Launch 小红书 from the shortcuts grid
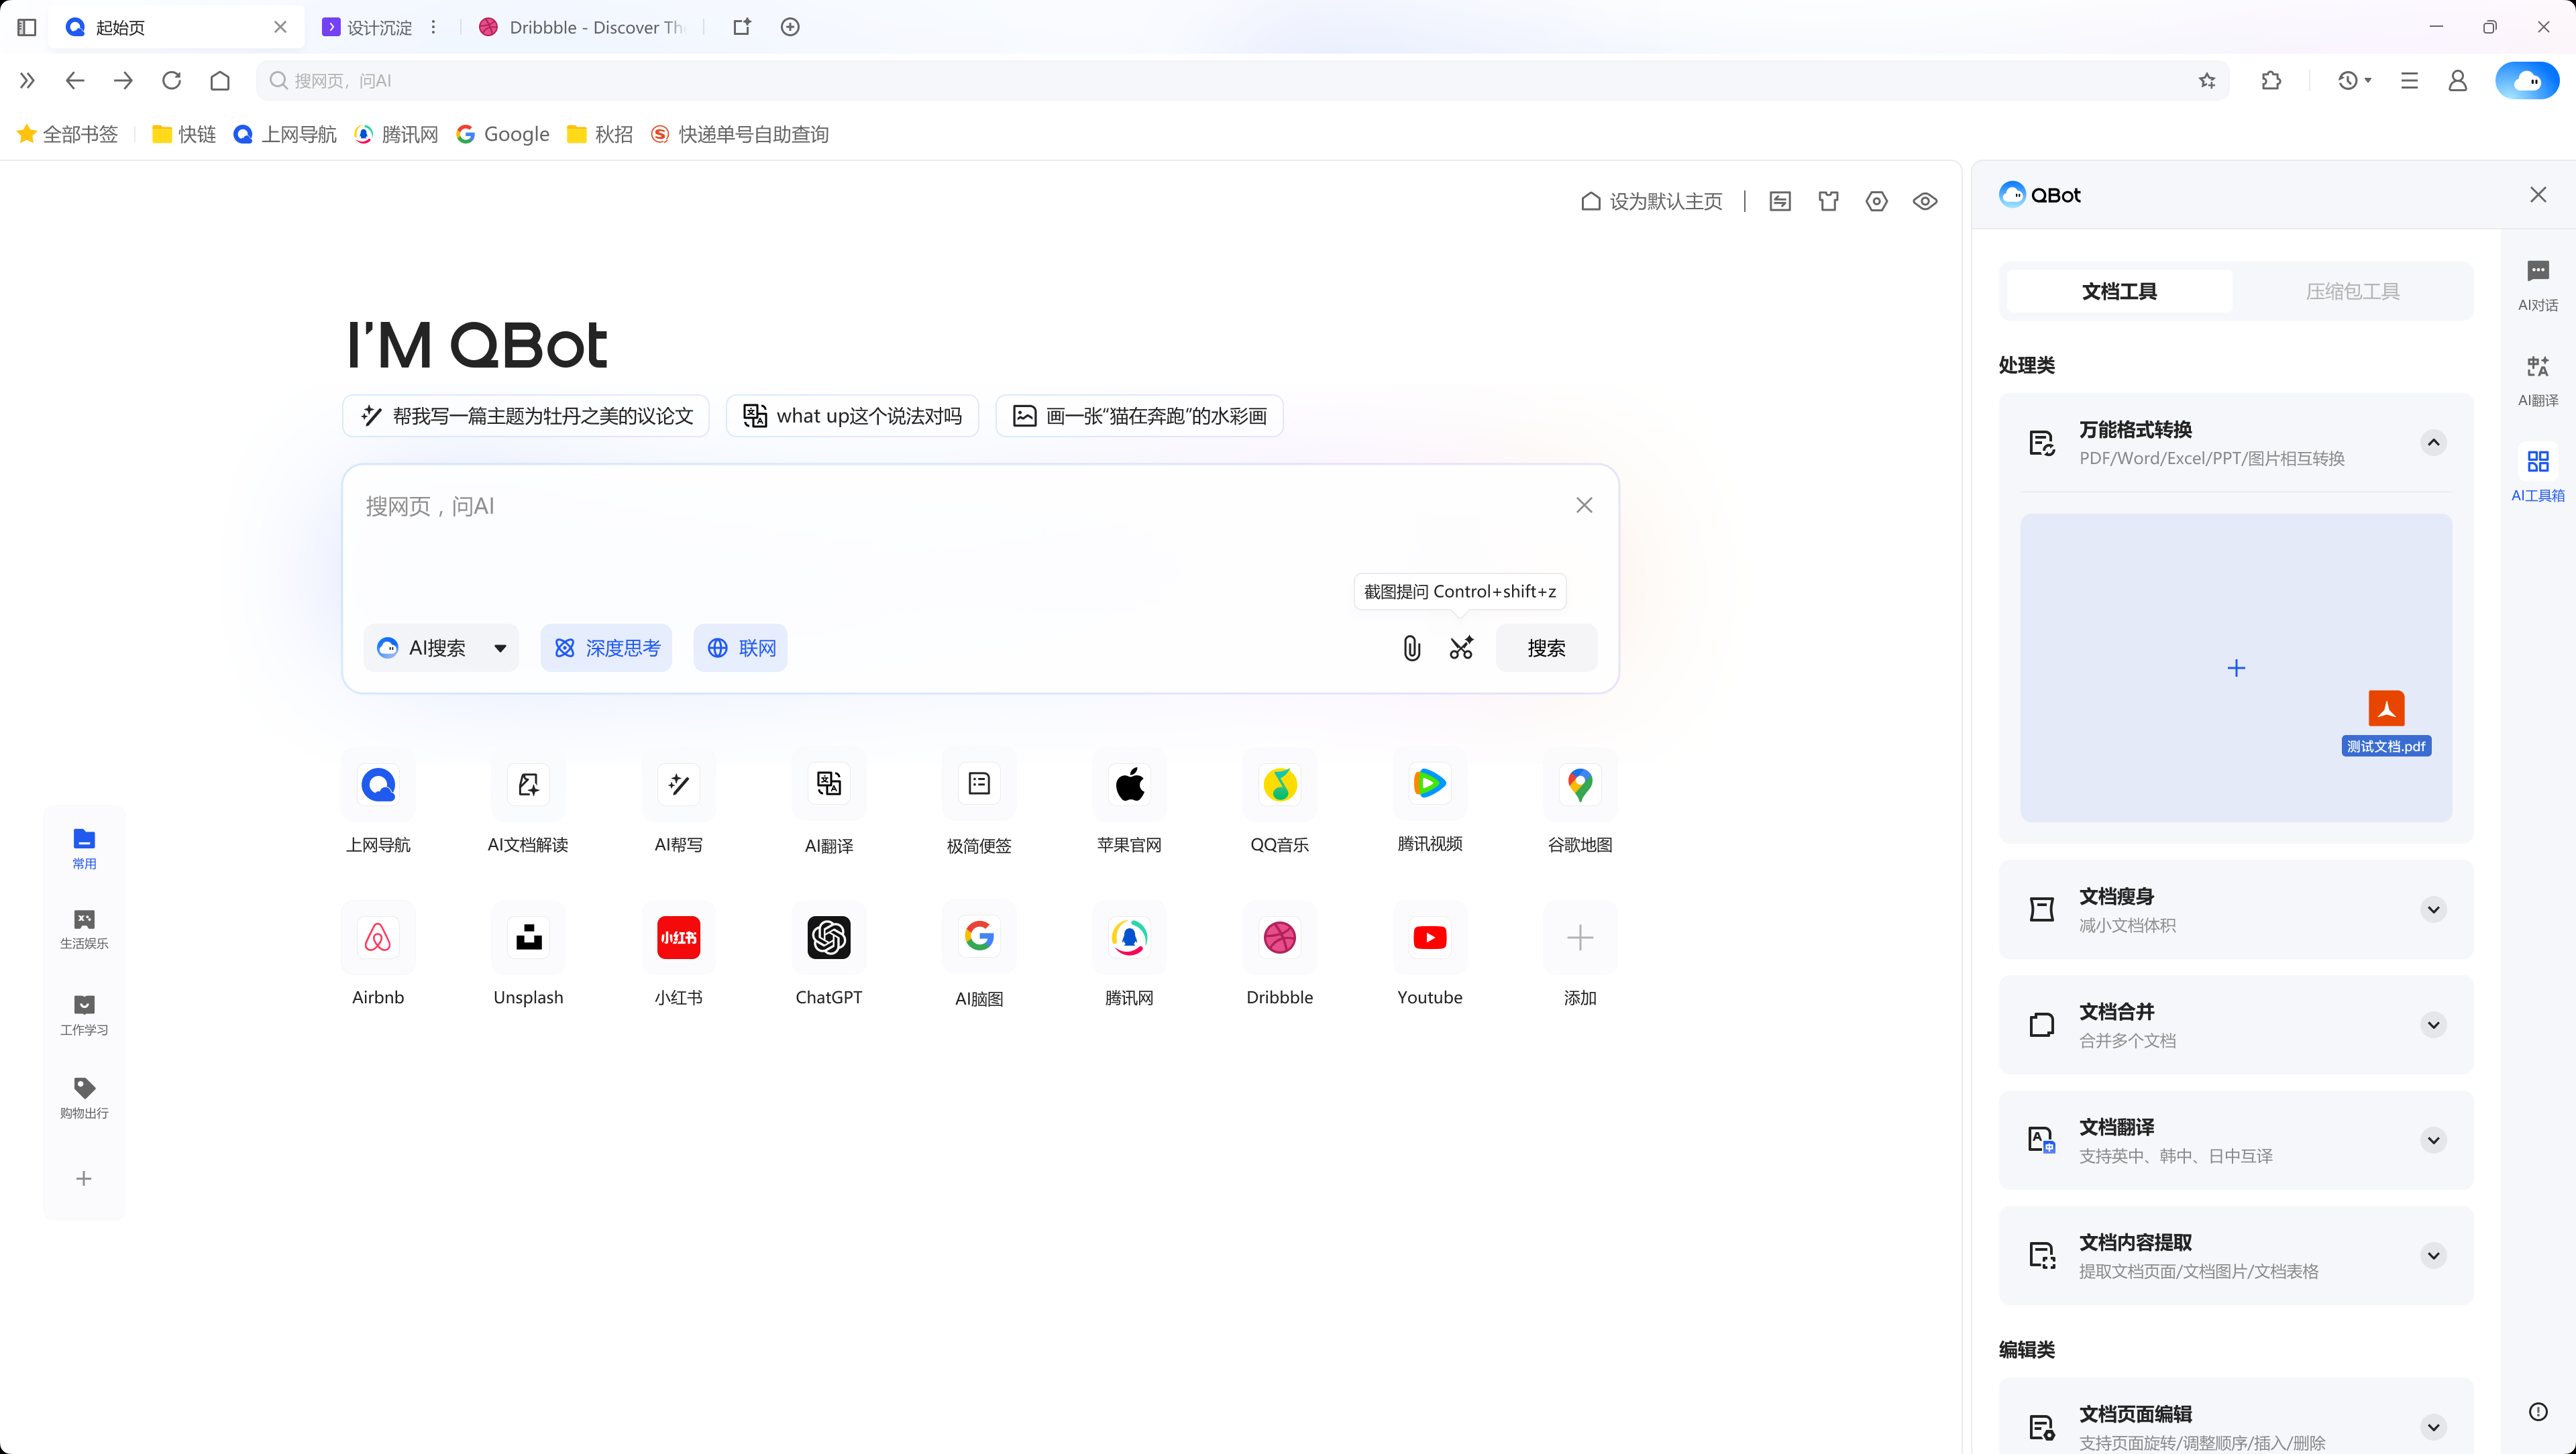 pos(678,938)
